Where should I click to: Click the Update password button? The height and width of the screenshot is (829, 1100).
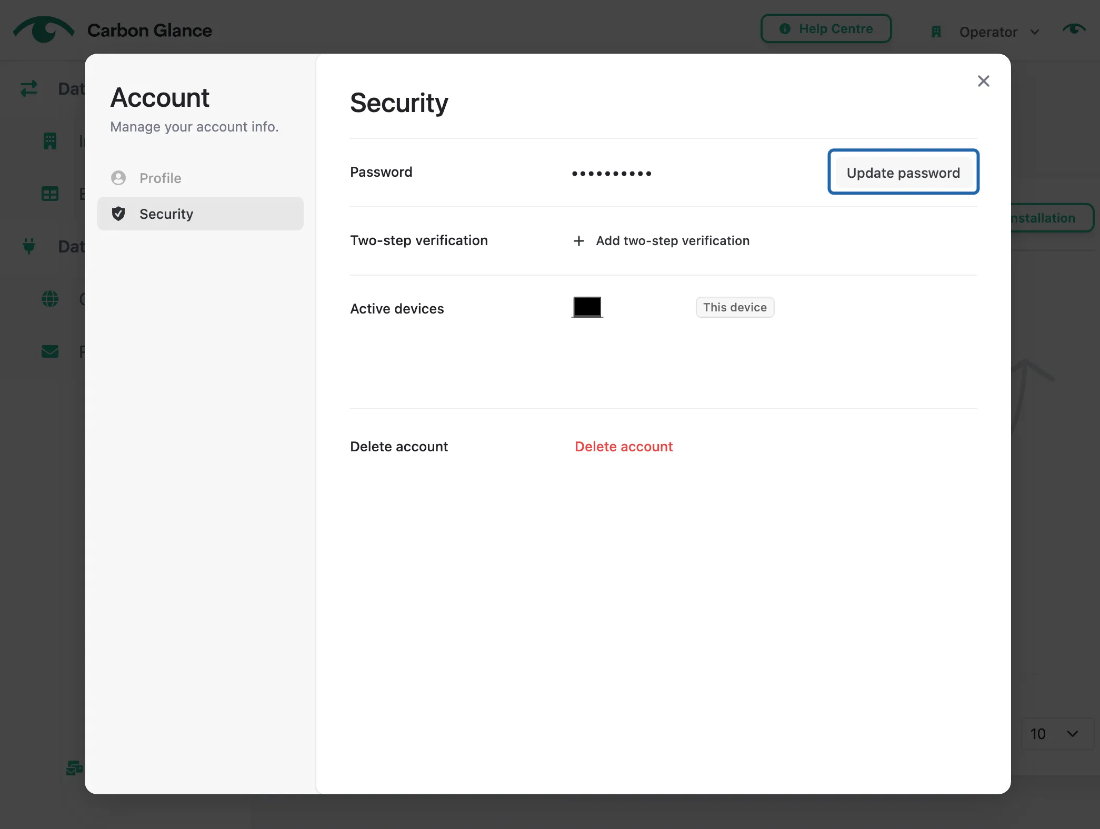(x=903, y=173)
